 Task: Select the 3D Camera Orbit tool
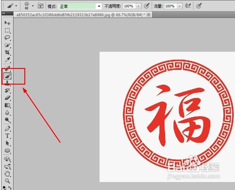point(7,167)
